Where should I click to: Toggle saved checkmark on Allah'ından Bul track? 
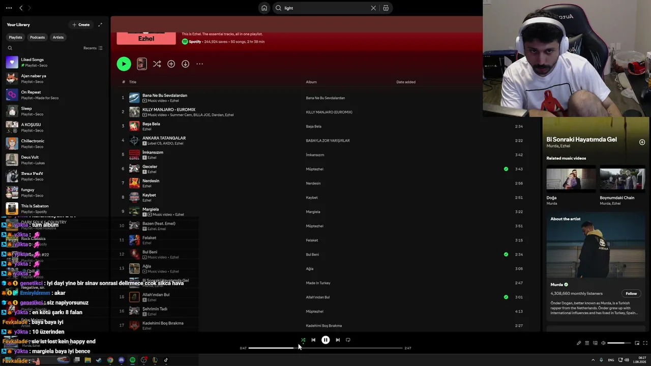506,297
